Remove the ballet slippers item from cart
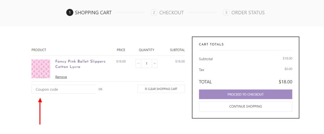This screenshot has height=134, width=324. [61, 77]
